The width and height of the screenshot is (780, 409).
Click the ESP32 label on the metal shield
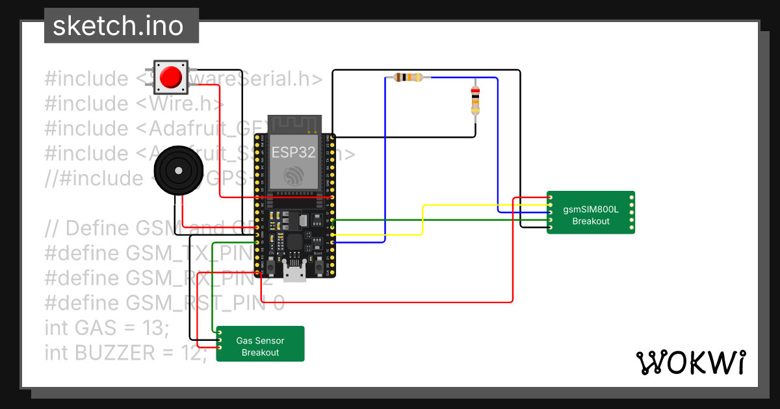point(294,152)
